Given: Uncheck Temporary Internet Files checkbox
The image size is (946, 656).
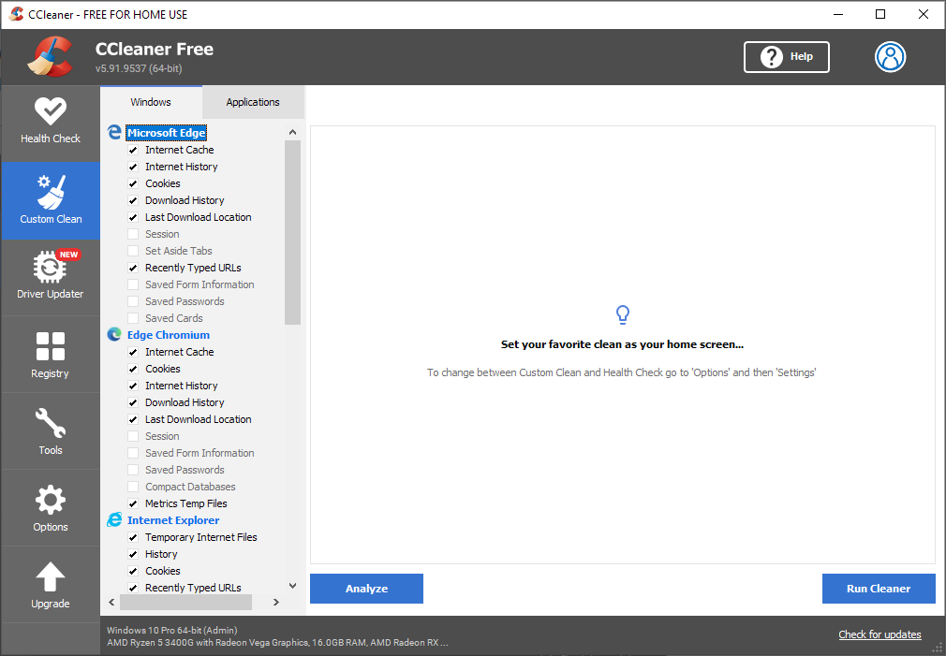Looking at the screenshot, I should click(x=133, y=537).
